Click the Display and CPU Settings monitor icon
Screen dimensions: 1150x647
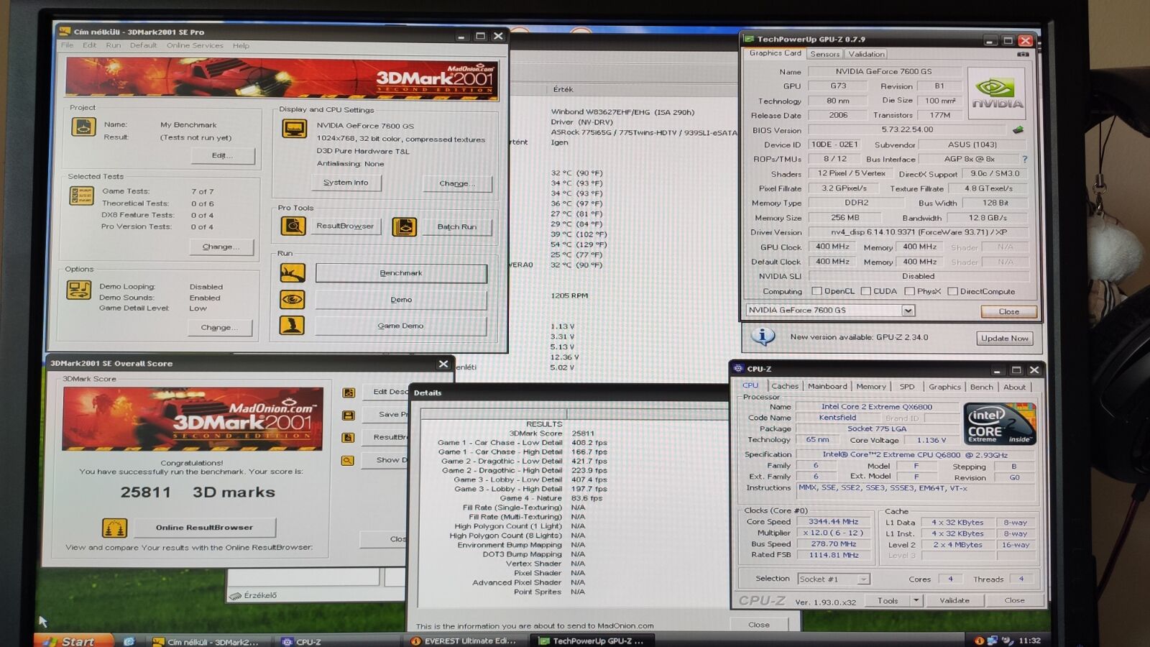(294, 129)
